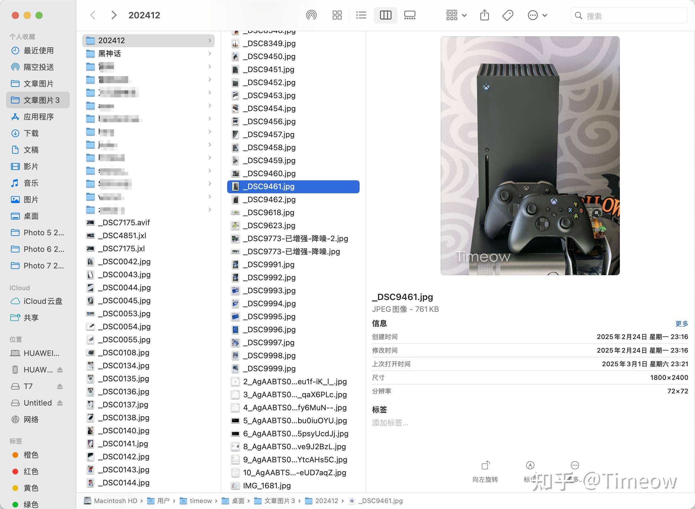
Task: Open the group-by dropdown arrow
Action: point(464,15)
